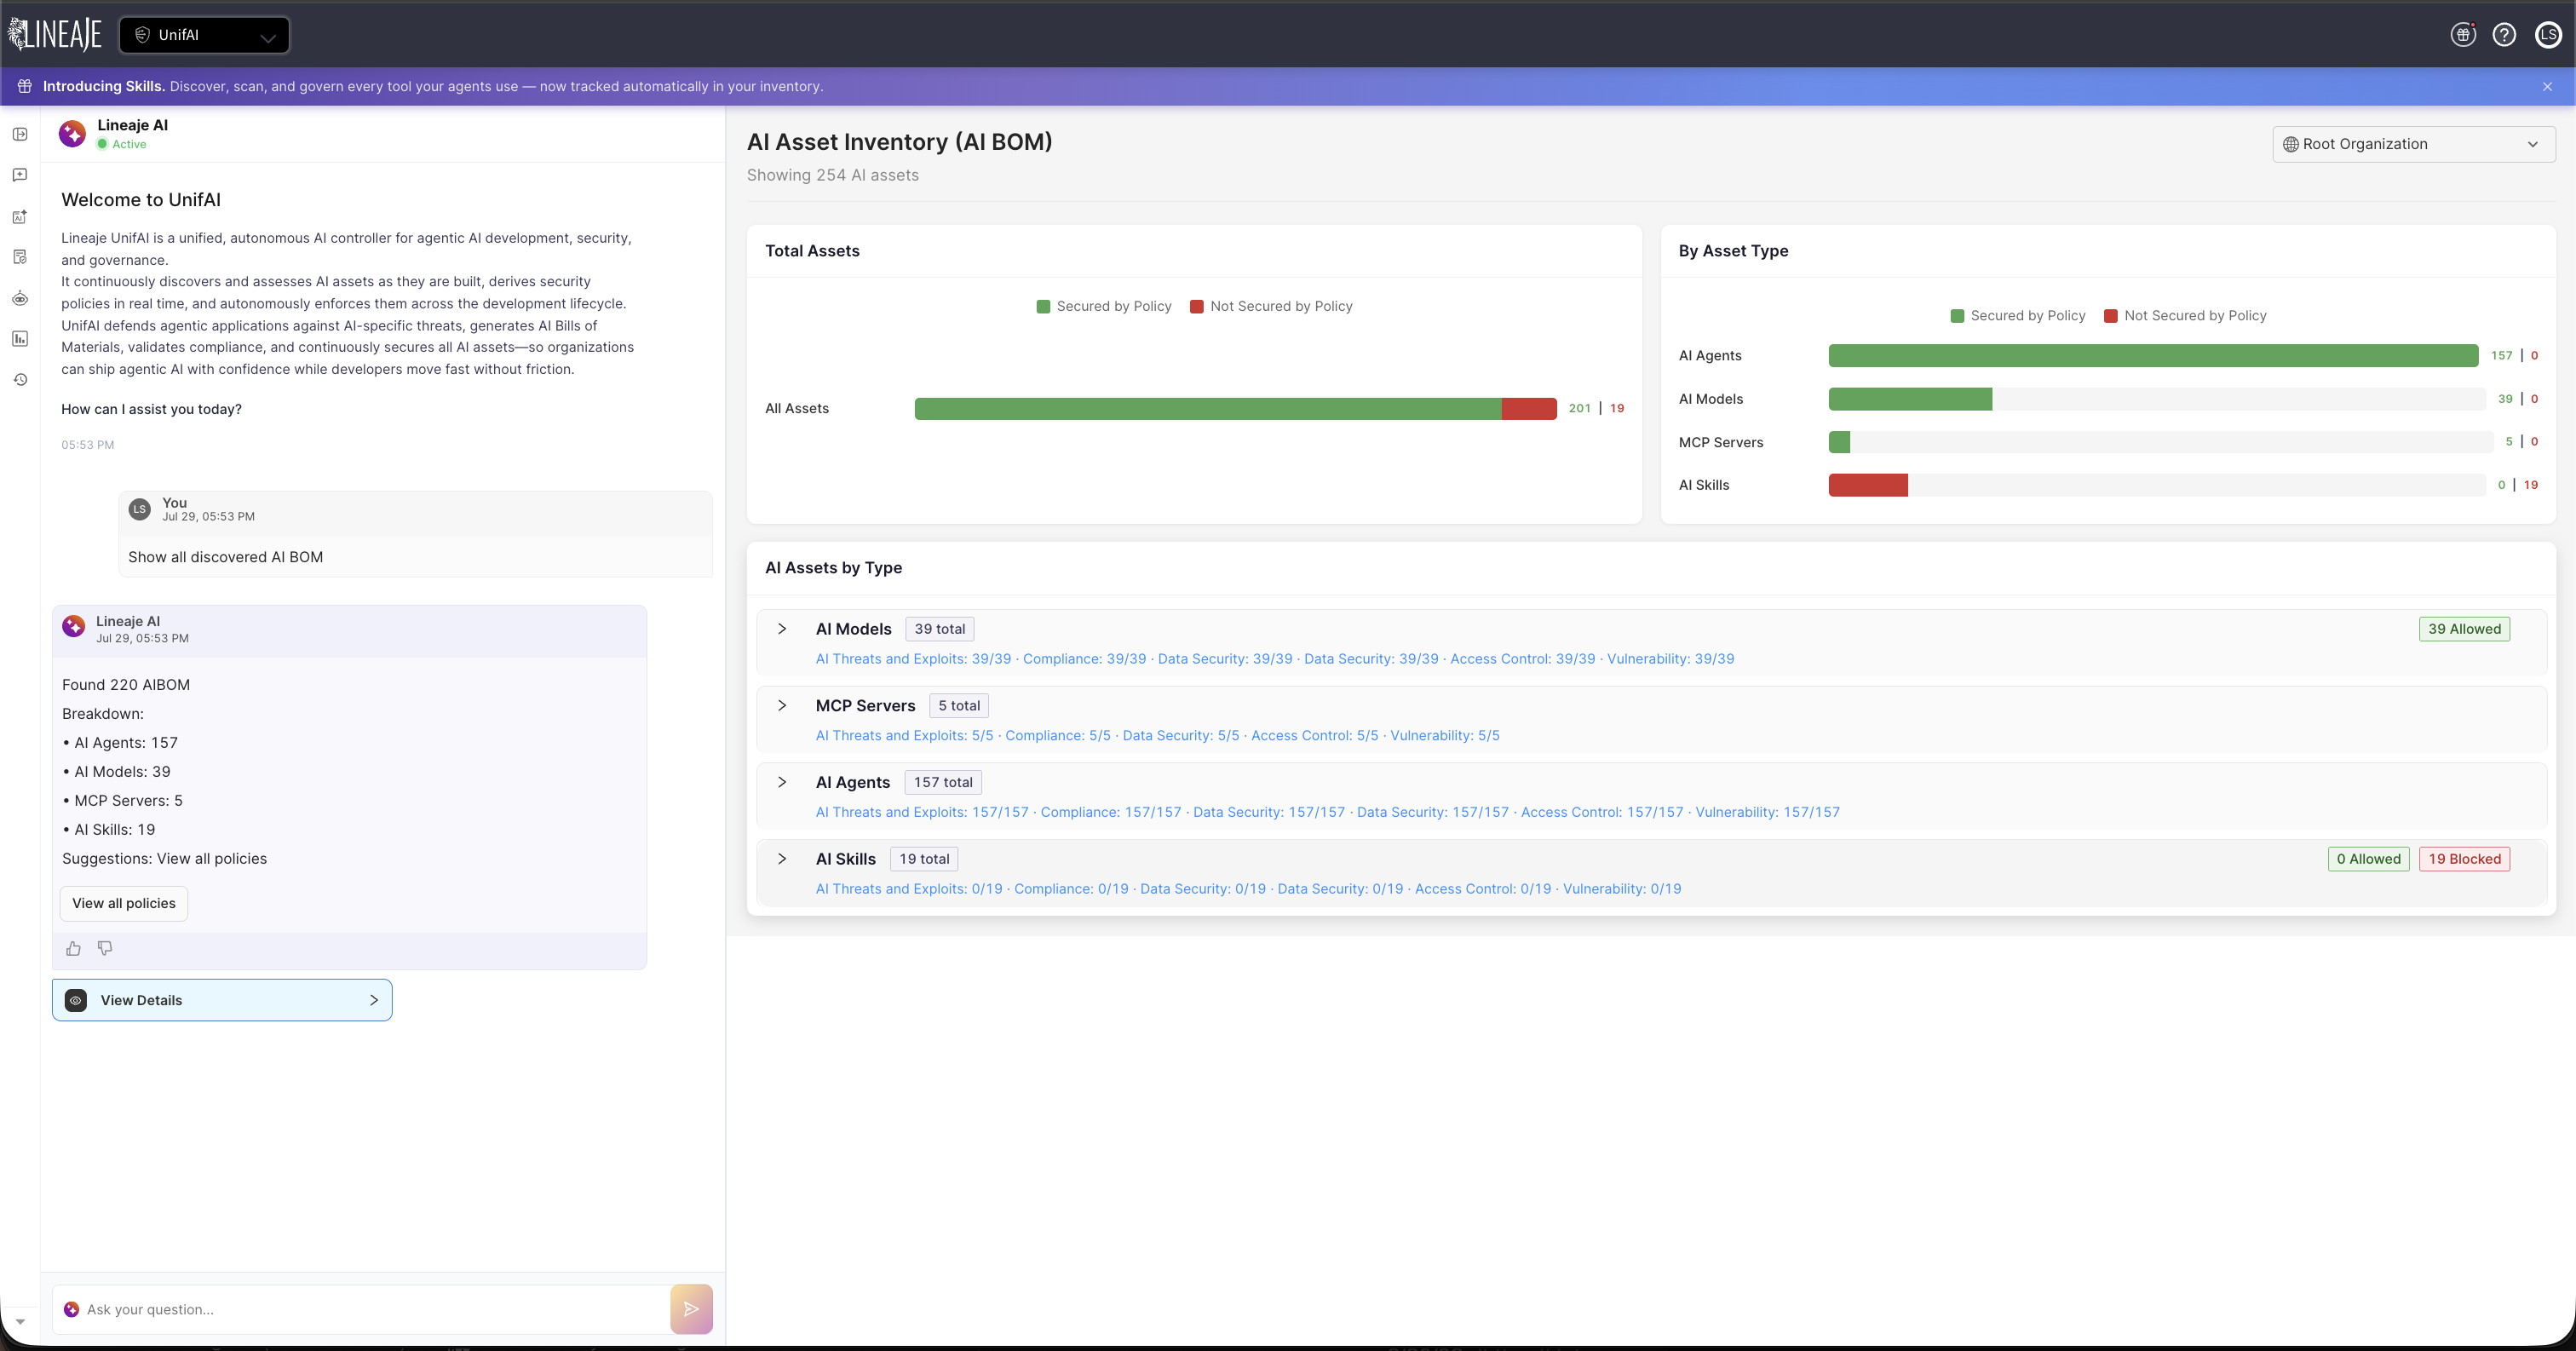
Task: Click the red unsecured segment of All Assets bar
Action: (x=1529, y=408)
